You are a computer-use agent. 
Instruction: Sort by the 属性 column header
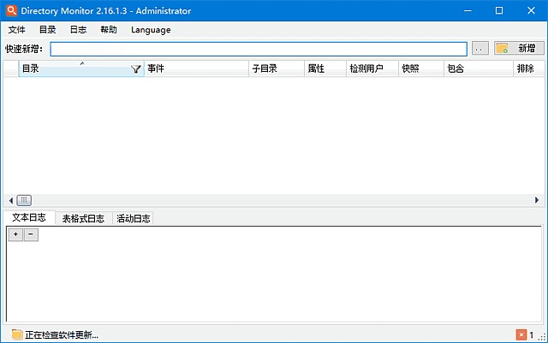[325, 68]
